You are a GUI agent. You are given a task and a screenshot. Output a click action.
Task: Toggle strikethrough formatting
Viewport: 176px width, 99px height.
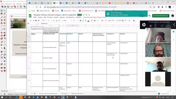[x=86, y=21]
